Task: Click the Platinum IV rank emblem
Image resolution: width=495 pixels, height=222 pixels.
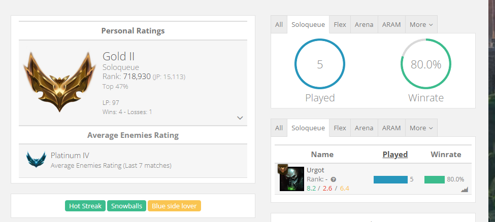Action: pos(36,159)
